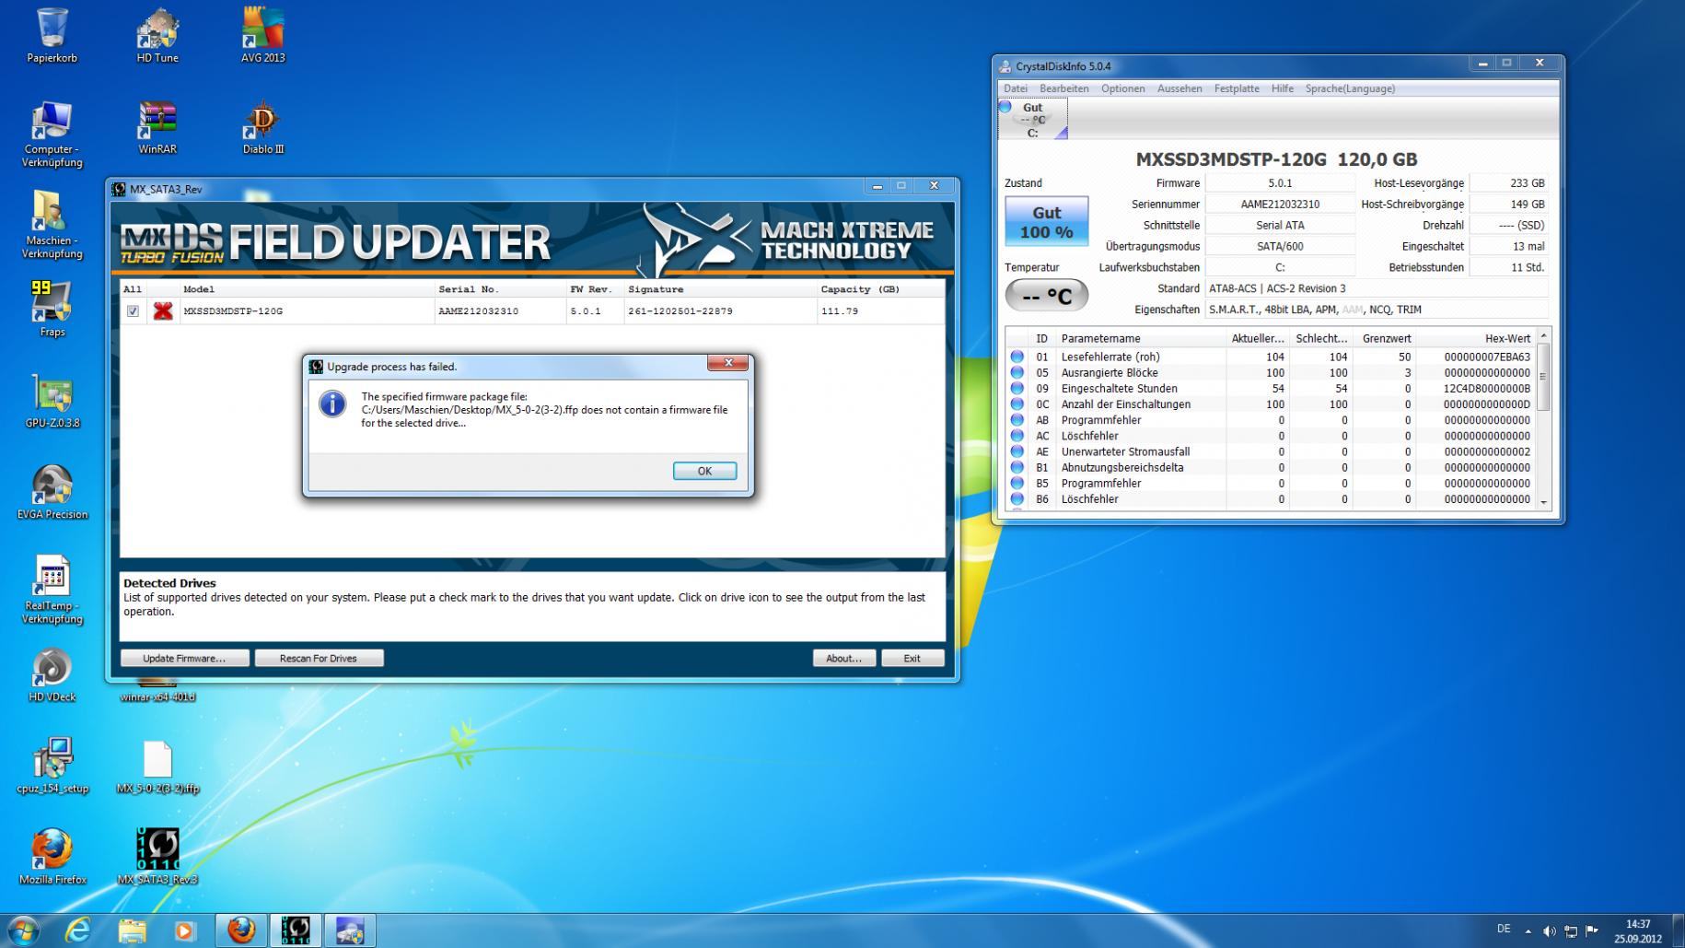Viewport: 1685px width, 948px height.
Task: Click status circle for Lesefehlerrate (roh) row
Action: 1017,357
